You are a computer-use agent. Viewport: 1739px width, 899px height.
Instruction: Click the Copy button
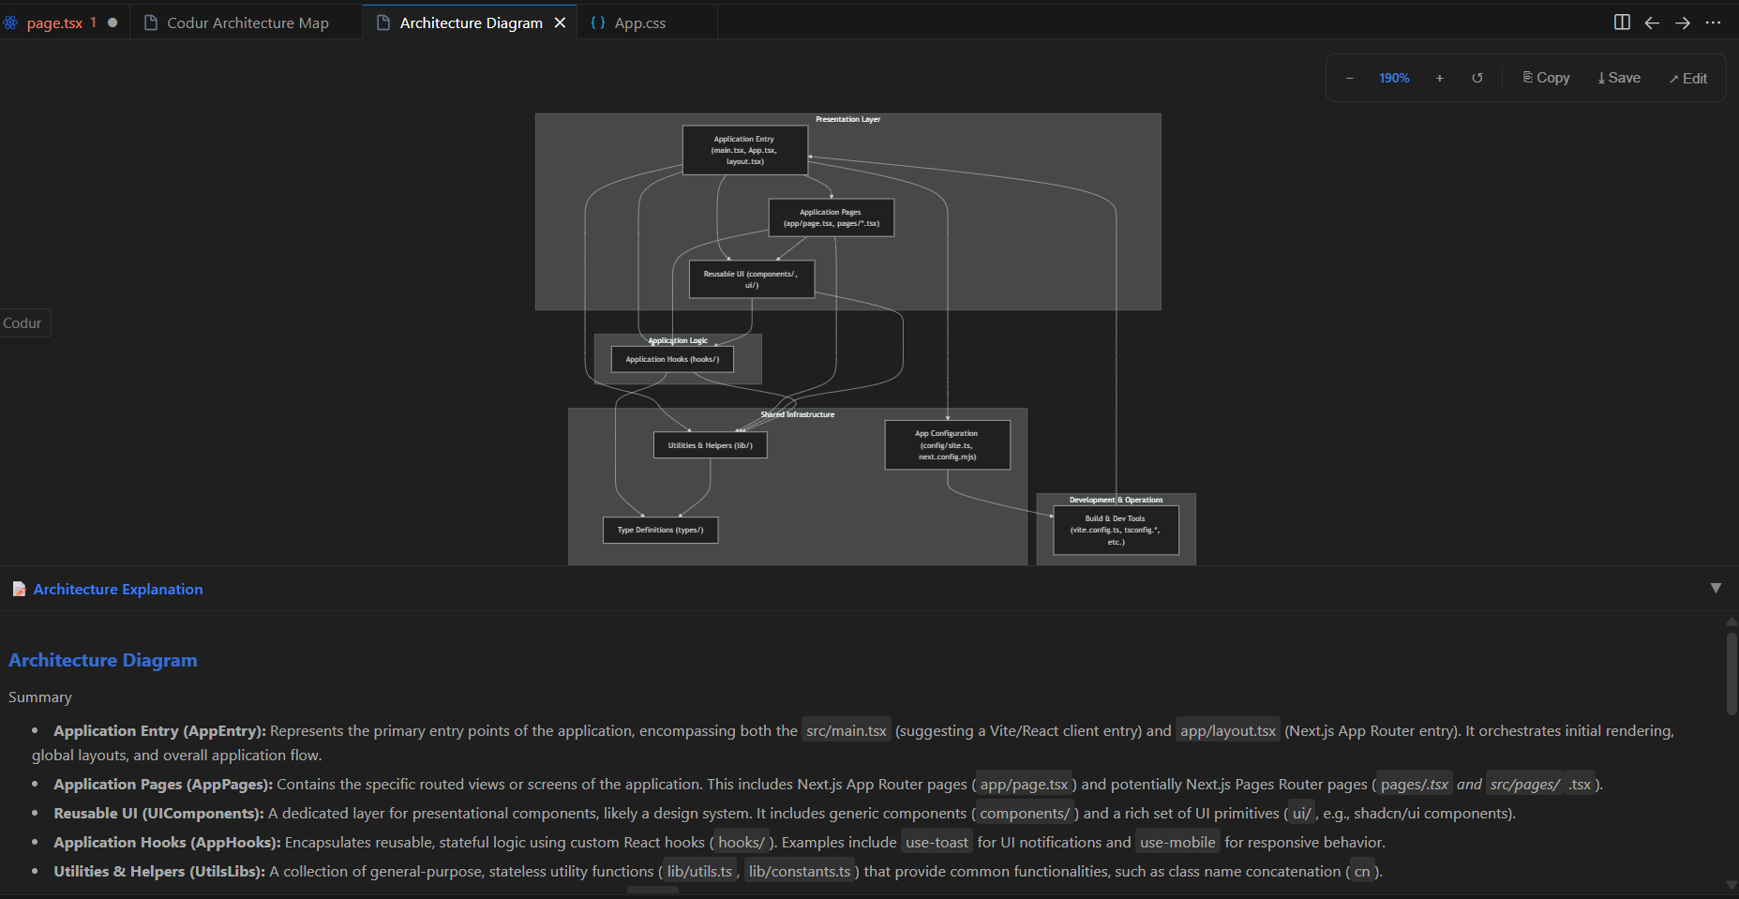[1545, 78]
